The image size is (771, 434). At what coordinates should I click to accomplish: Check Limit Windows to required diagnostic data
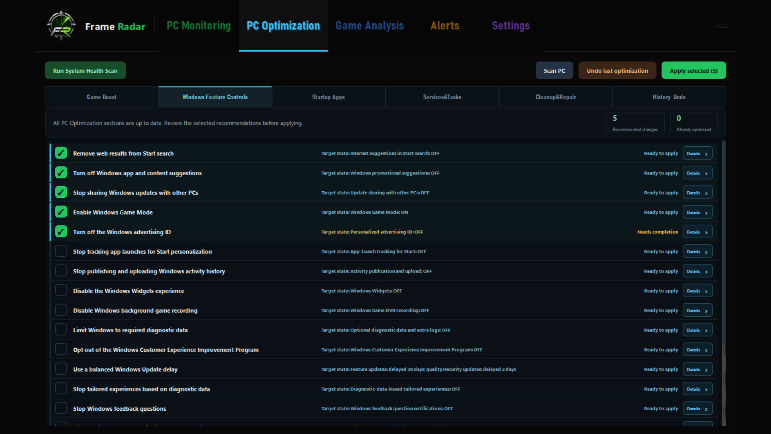[61, 330]
